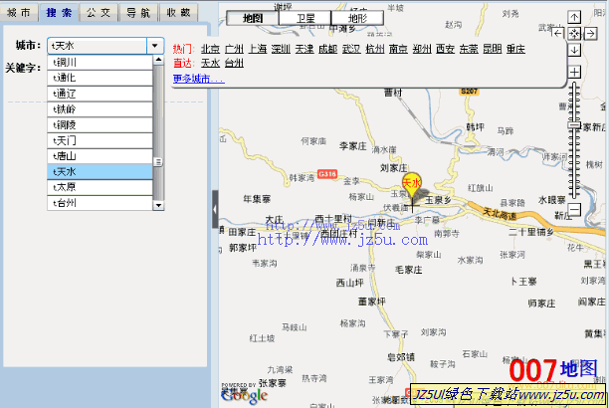This screenshot has width=609, height=408.
Task: Jump to hot city 郑州
Action: (422, 49)
